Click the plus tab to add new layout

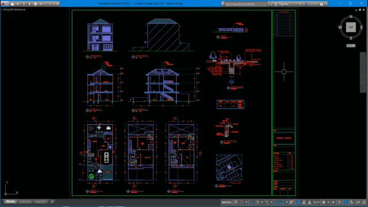point(52,201)
